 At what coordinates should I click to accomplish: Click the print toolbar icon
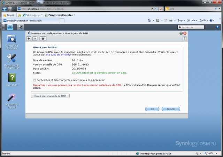(171, 20)
